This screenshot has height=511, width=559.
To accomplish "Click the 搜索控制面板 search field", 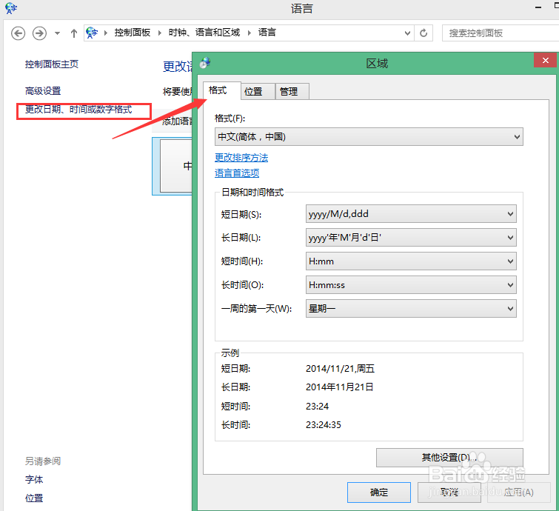I will [x=501, y=33].
